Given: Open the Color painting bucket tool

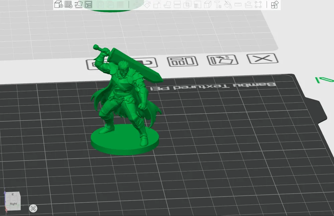Looking at the screenshot, I should (x=228, y=4).
